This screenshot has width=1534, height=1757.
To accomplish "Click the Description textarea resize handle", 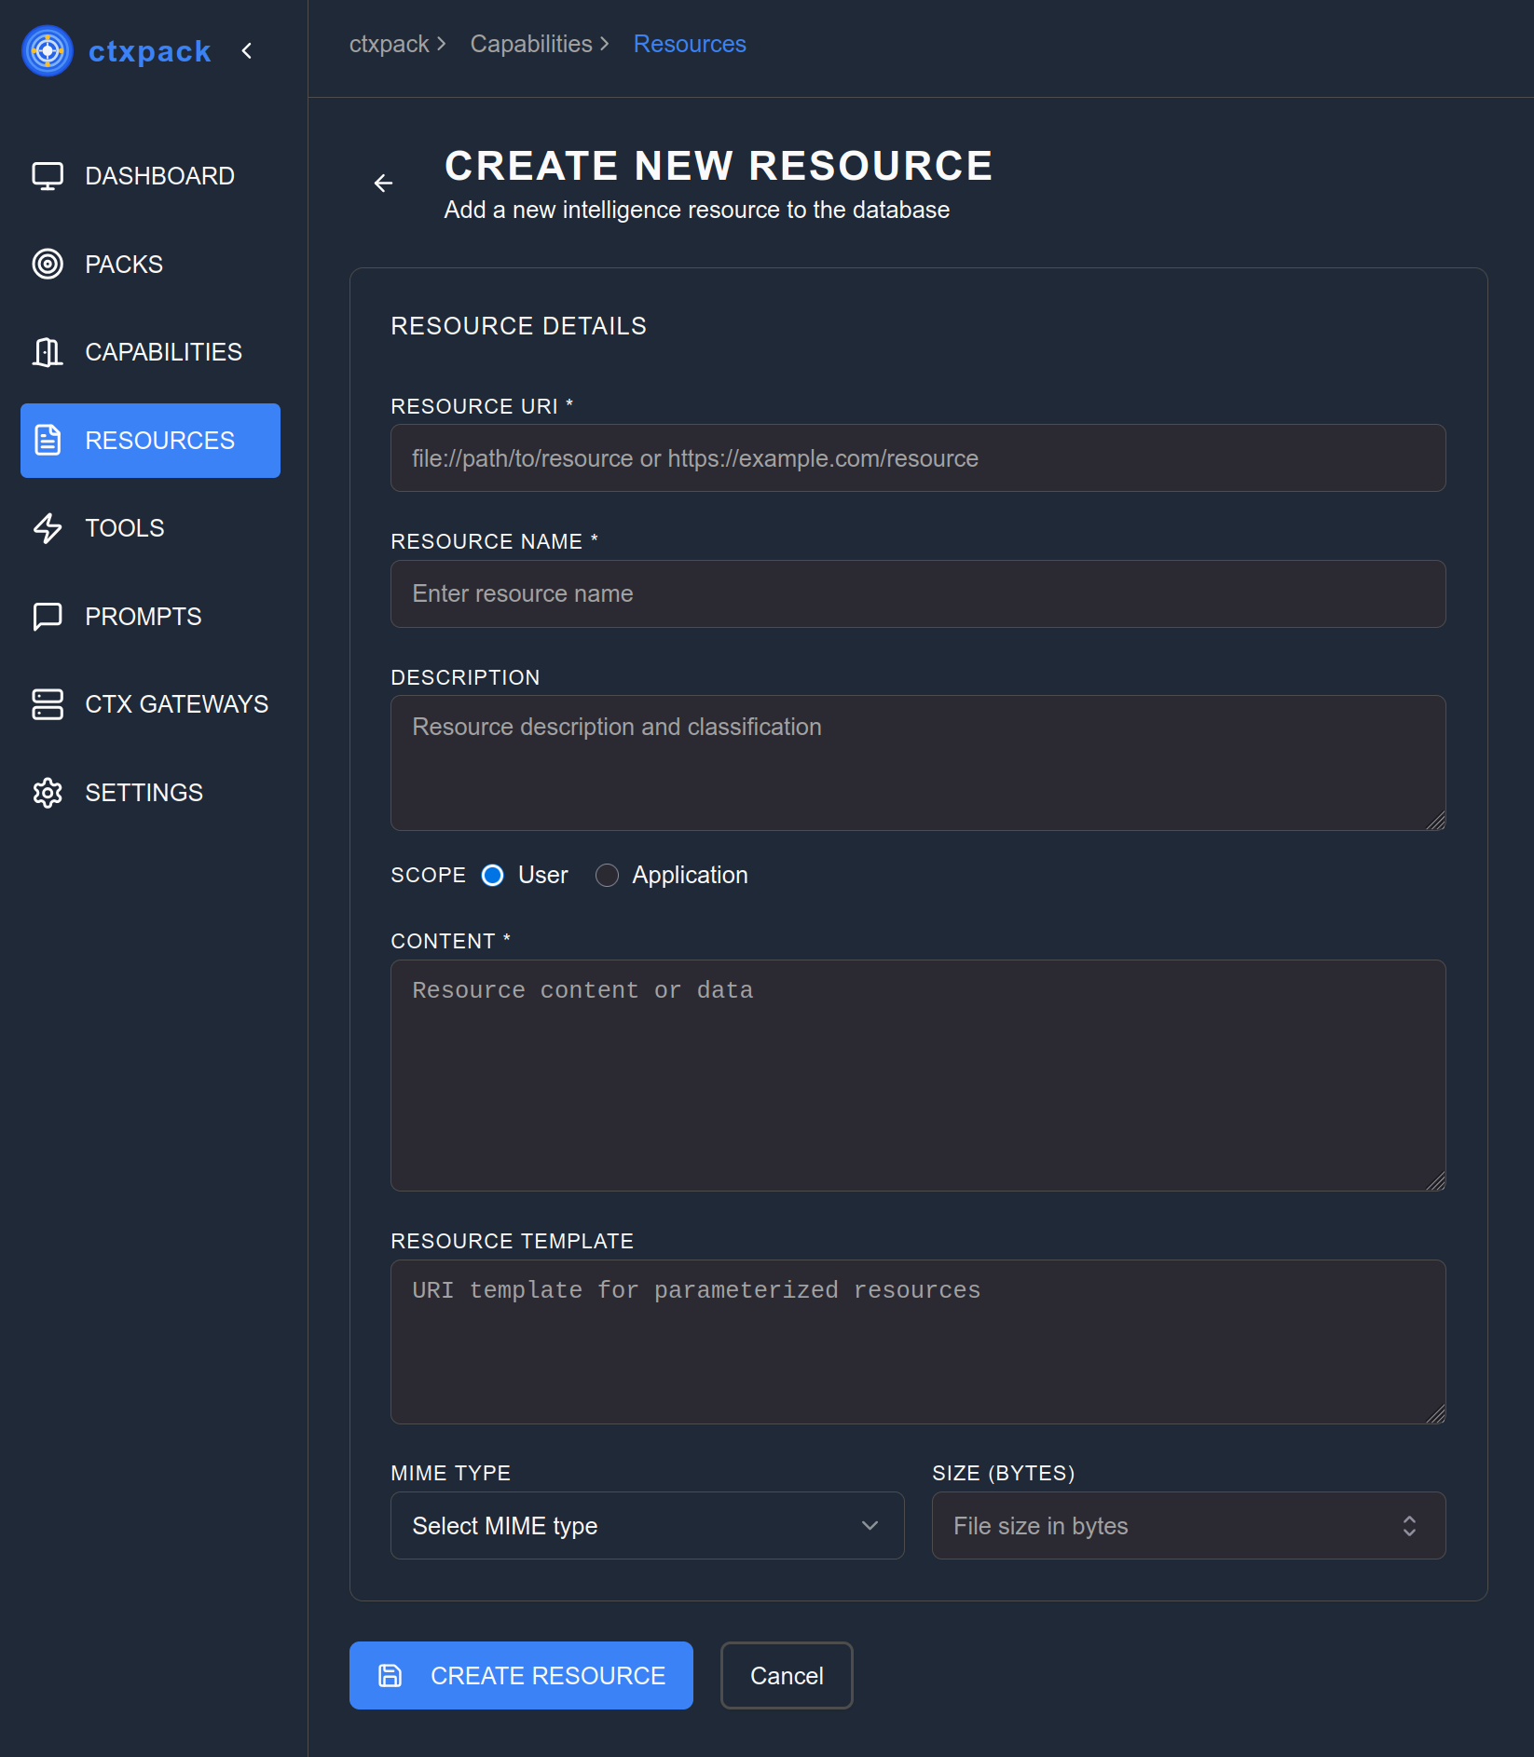I will (1436, 821).
